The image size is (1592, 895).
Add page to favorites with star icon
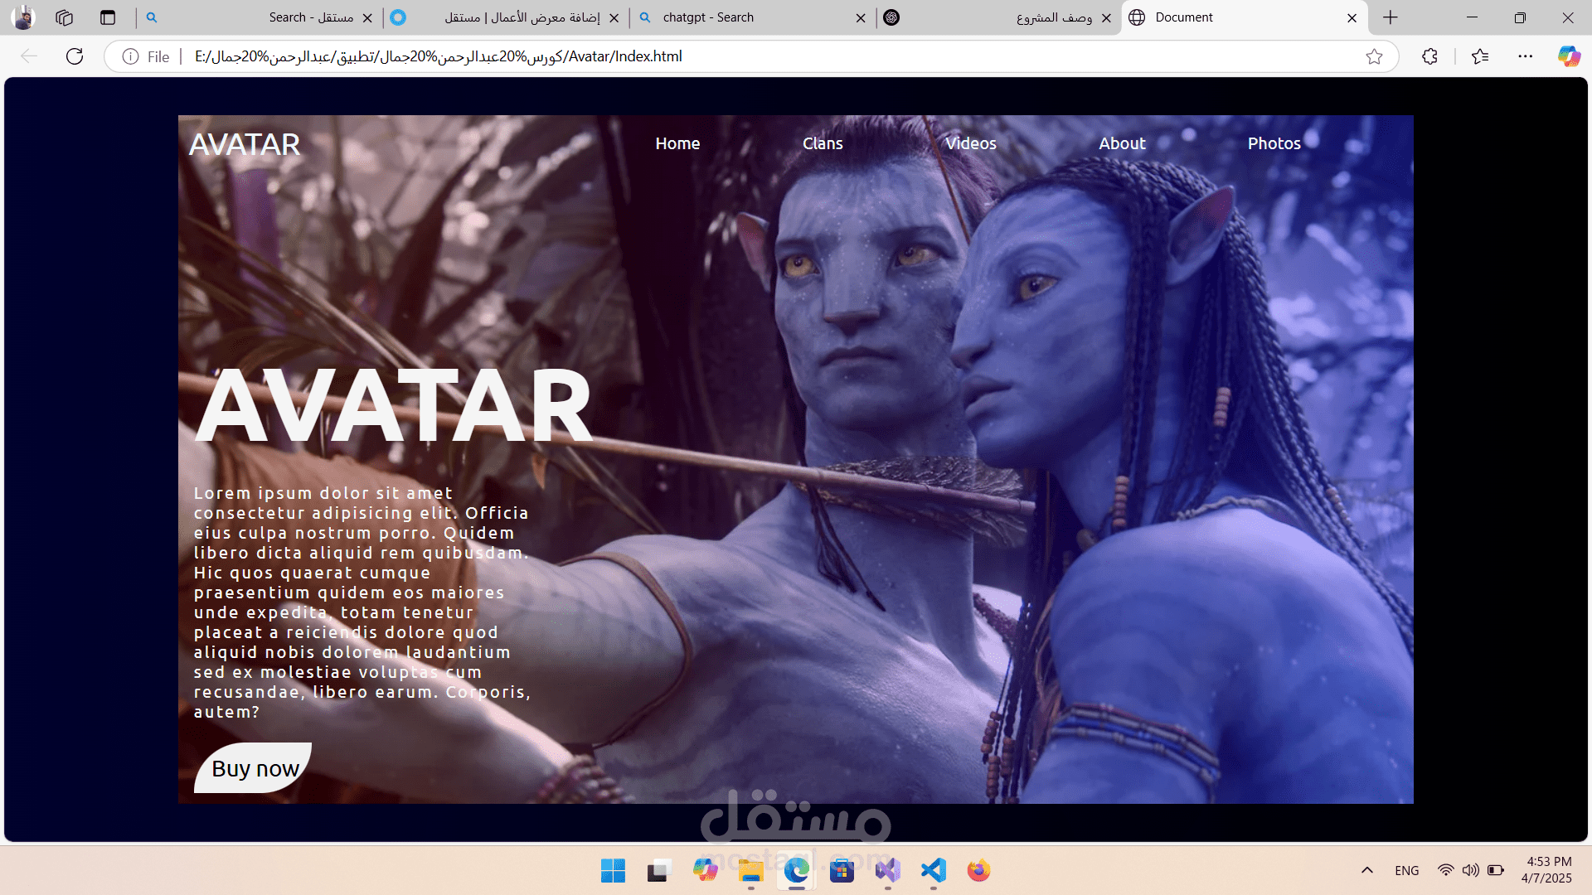pos(1374,56)
